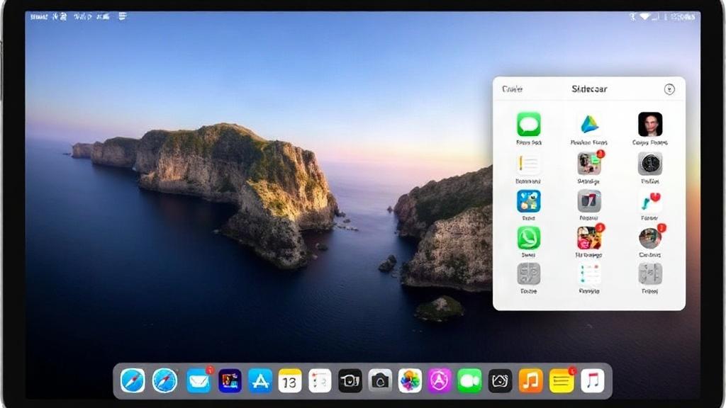Screen dimensions: 726x408
Task: Open the WhatsApp icon in the panel
Action: pyautogui.click(x=528, y=238)
